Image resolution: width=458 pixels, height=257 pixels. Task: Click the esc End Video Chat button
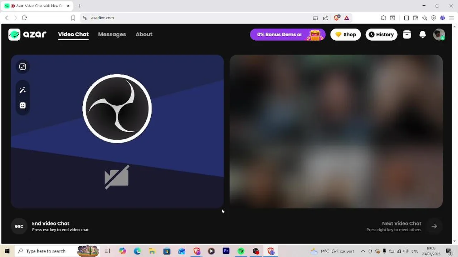click(19, 226)
